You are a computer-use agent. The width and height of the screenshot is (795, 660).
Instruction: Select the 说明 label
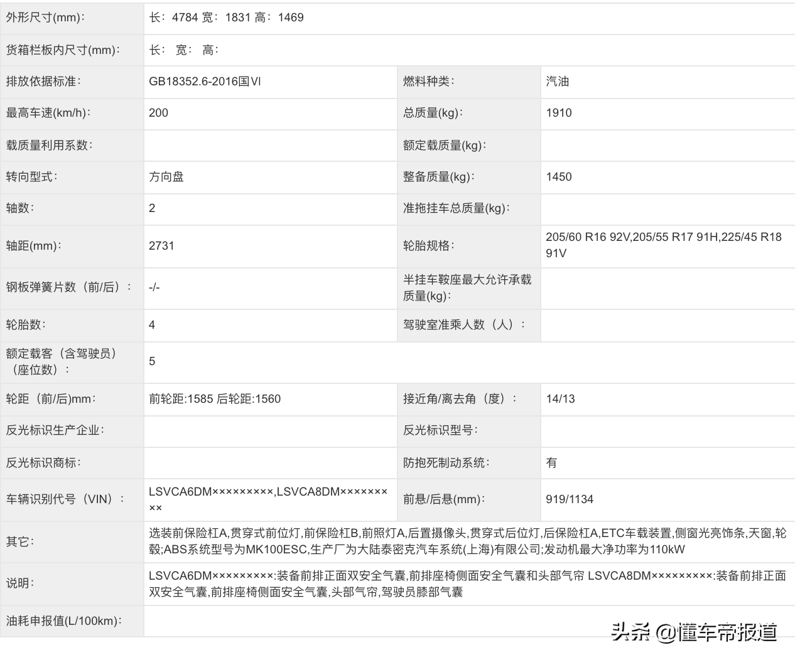point(20,583)
